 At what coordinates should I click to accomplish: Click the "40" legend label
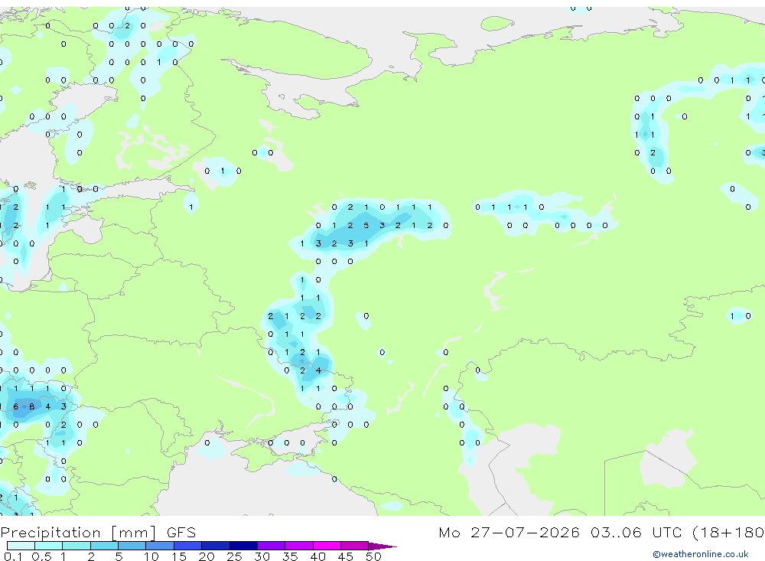click(x=317, y=556)
